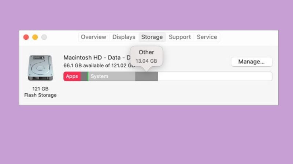
Task: Click the red Apps storage segment
Action: point(72,77)
